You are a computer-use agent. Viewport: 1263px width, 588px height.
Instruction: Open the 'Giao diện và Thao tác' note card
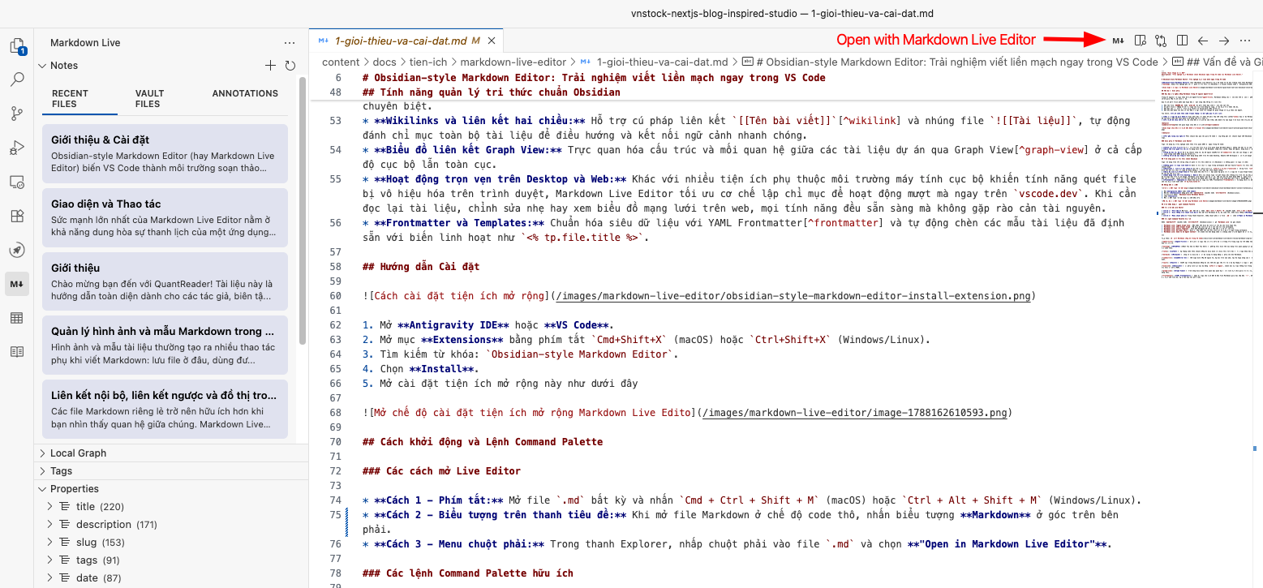point(165,217)
